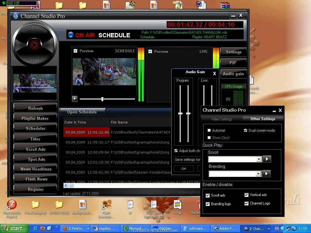Uncheck the Scroll ads enable checkbox
Image resolution: width=311 pixels, height=233 pixels.
pyautogui.click(x=208, y=196)
